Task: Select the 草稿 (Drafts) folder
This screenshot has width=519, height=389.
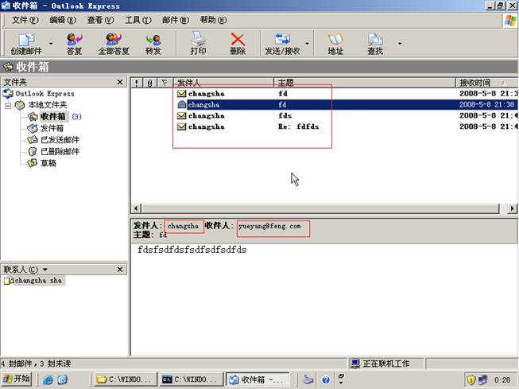Action: pyautogui.click(x=48, y=163)
